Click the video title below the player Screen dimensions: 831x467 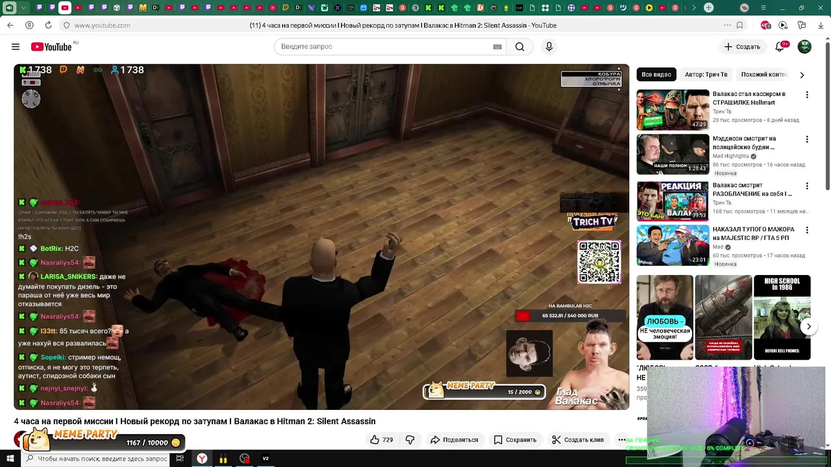coord(195,422)
